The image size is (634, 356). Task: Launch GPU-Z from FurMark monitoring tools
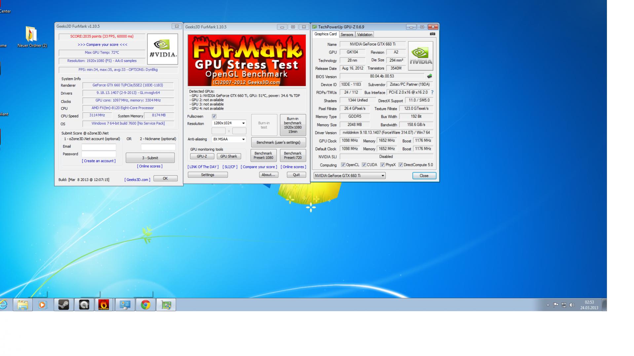(x=202, y=156)
